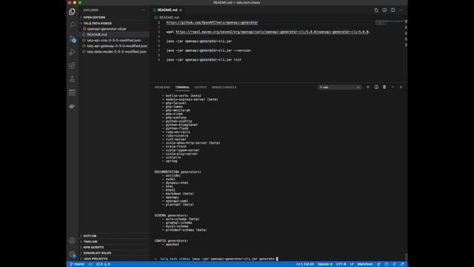
Task: Open the Extensions view
Action: 72,65
